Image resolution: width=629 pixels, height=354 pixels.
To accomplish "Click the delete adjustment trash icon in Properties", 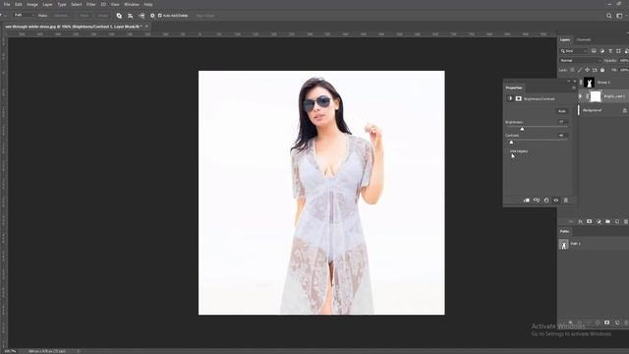I will click(566, 201).
